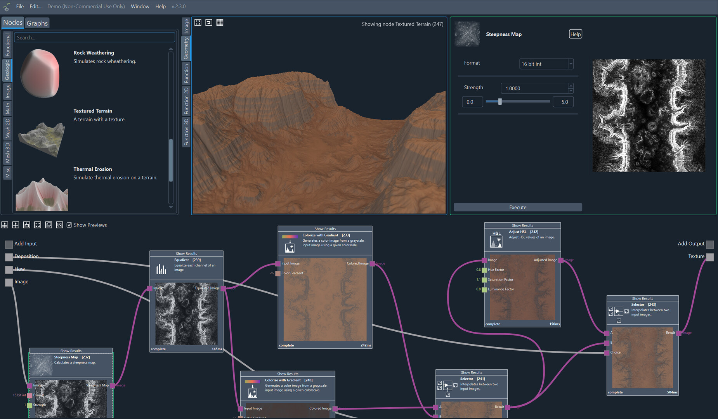Click the paintbrush icon in the graph toolbar
718x419 pixels.
tap(27, 225)
